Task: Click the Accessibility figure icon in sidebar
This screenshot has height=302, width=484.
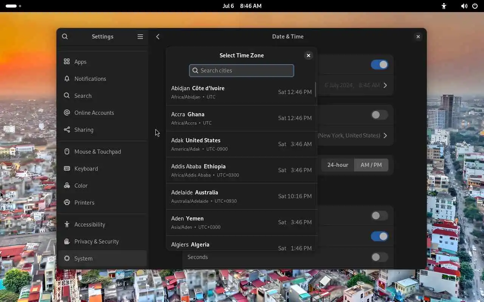Action: pos(67,224)
